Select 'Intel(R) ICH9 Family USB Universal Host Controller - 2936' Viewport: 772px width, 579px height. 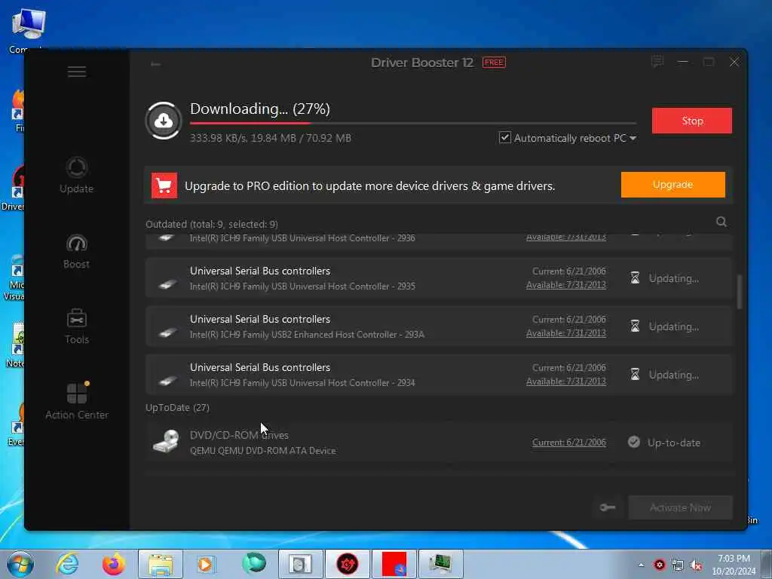pos(302,238)
